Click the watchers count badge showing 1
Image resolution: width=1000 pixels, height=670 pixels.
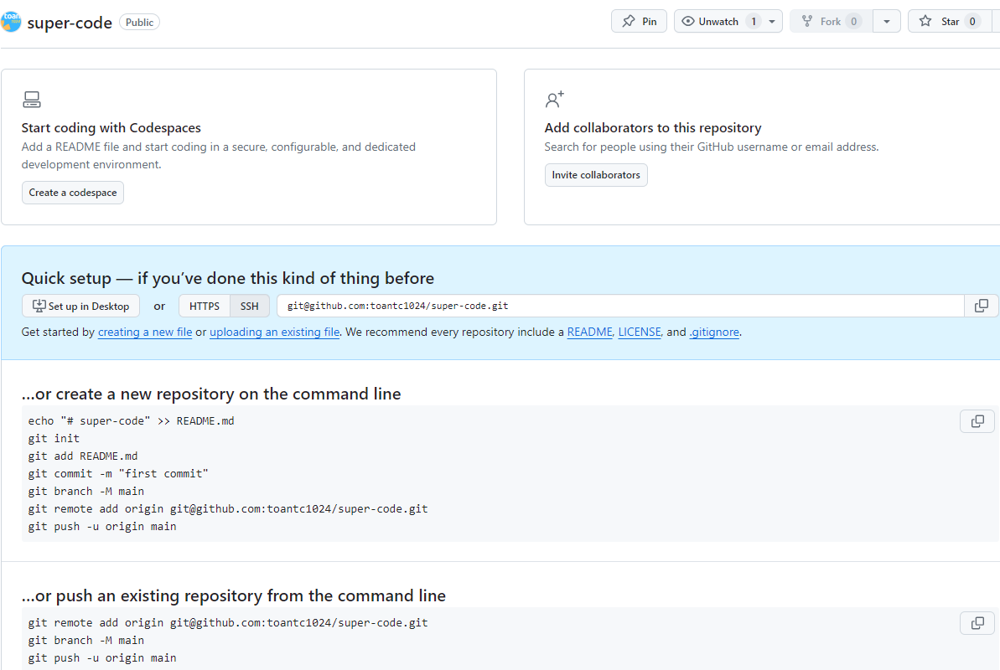(754, 21)
